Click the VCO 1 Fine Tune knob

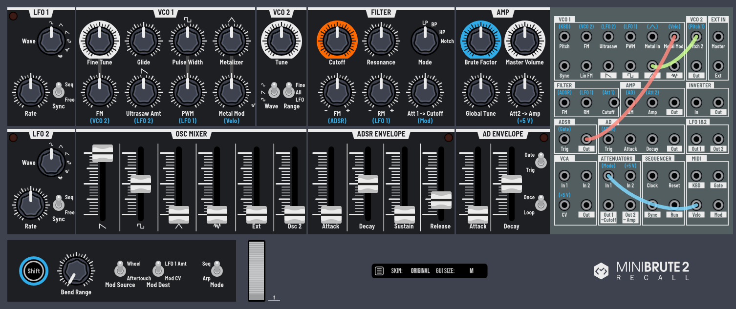click(x=99, y=41)
